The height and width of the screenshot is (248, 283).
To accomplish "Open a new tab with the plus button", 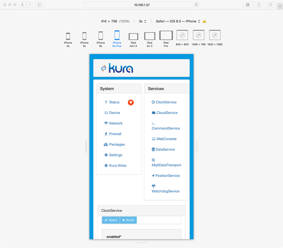I will tap(280, 6).
